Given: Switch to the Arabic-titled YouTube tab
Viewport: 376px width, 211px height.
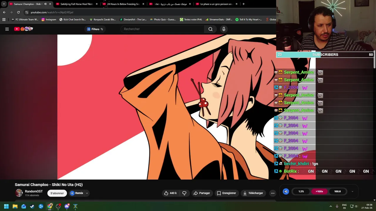Looking at the screenshot, I should (170, 4).
